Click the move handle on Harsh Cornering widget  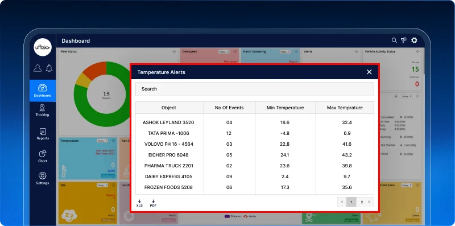tap(296, 52)
